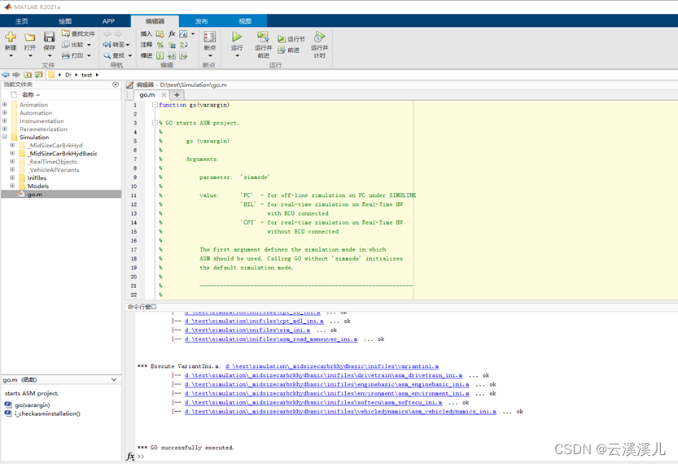Click the Open (打开) folder icon
This screenshot has height=464, width=678.
pyautogui.click(x=30, y=37)
